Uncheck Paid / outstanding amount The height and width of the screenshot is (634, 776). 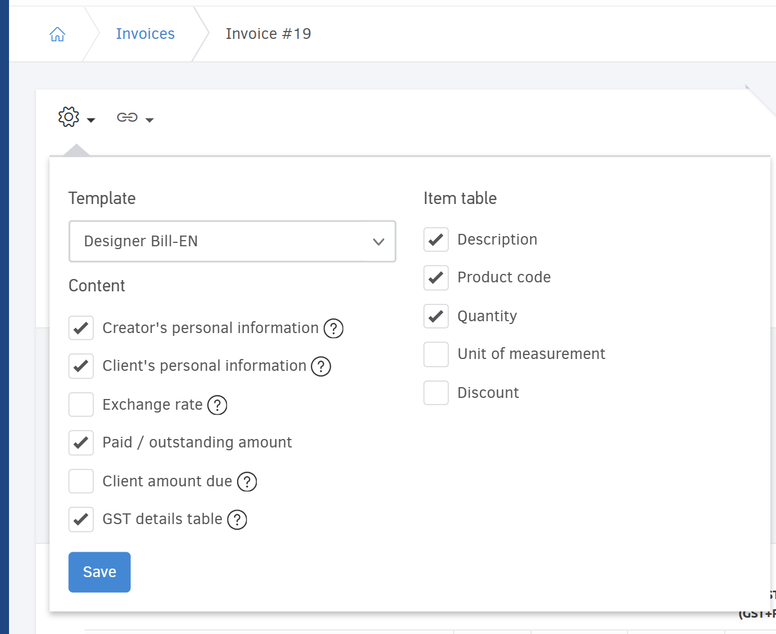(81, 442)
